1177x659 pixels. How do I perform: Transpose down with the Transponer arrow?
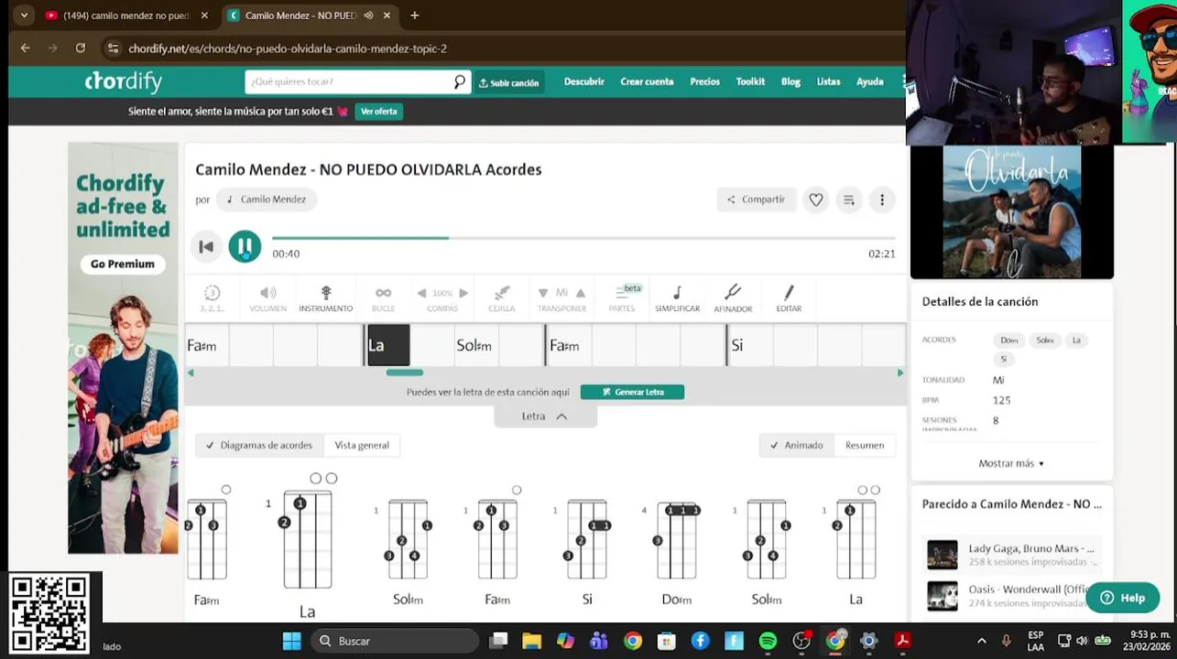coord(543,293)
